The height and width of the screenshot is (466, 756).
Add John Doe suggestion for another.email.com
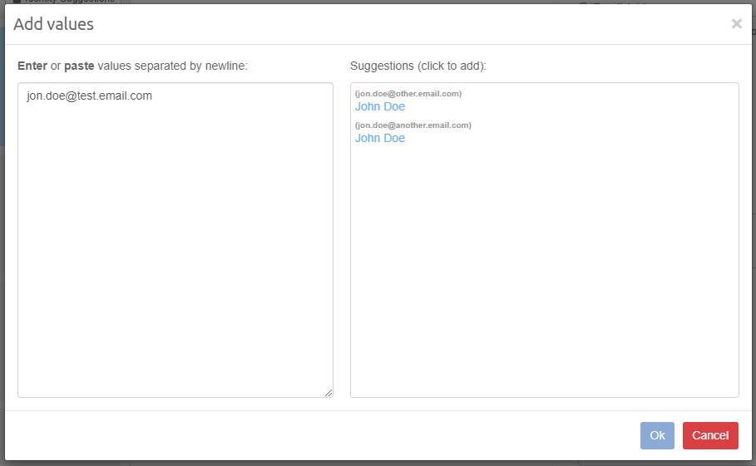click(380, 138)
